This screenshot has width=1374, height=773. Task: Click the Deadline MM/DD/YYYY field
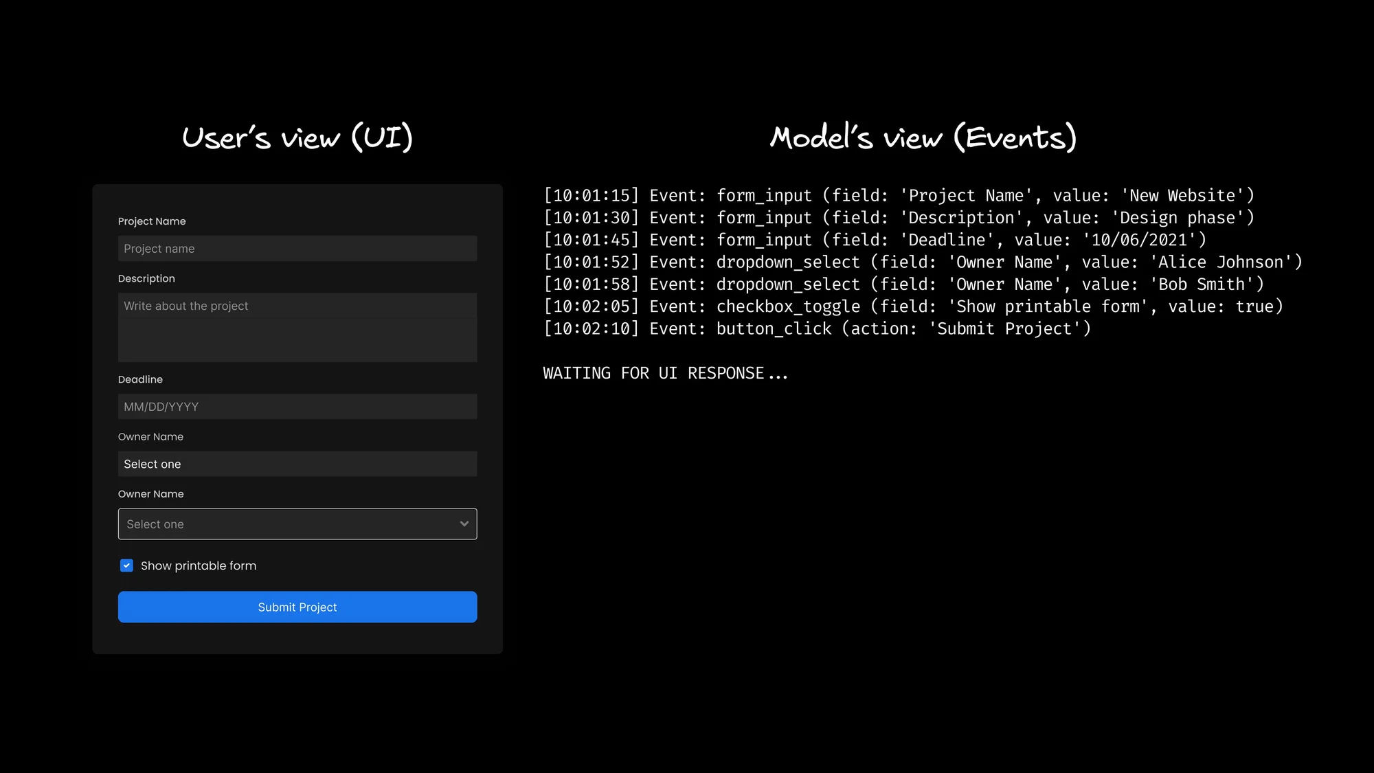297,407
